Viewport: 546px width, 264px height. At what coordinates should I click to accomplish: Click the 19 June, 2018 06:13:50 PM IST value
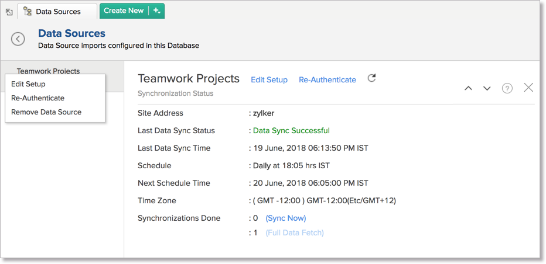310,148
